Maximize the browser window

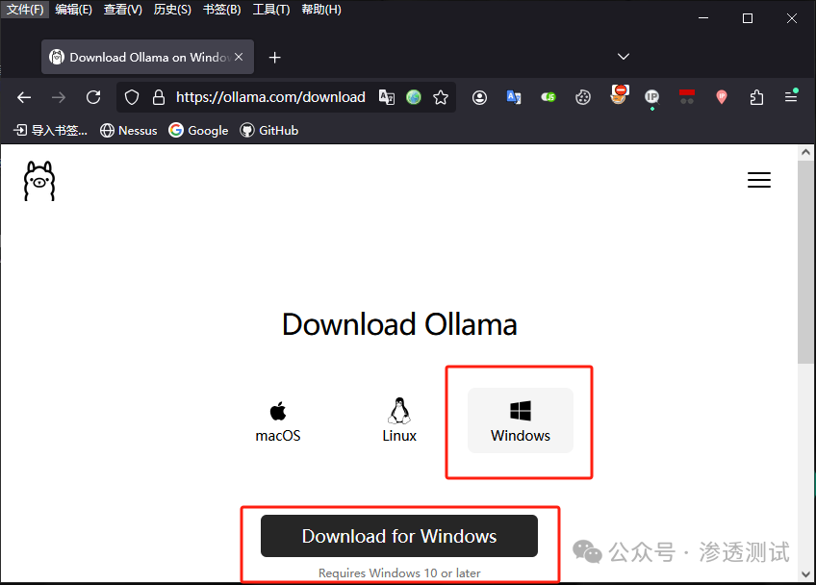point(748,18)
